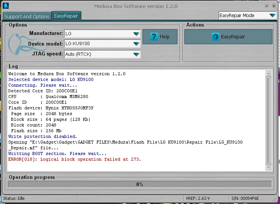The image size is (280, 204).
Task: Click 'Welcome to Medusa Box Software' log line
Action: pyautogui.click(x=67, y=74)
